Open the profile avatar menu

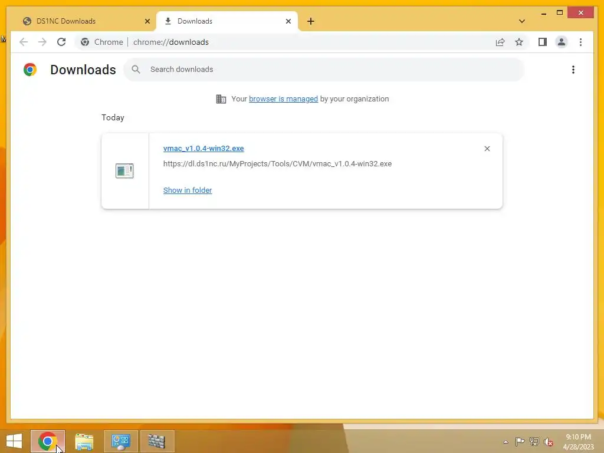[562, 42]
